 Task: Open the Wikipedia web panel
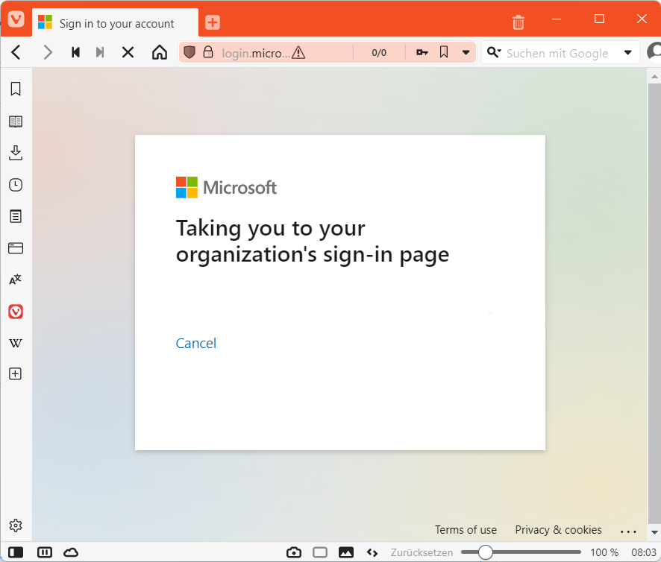(x=16, y=343)
